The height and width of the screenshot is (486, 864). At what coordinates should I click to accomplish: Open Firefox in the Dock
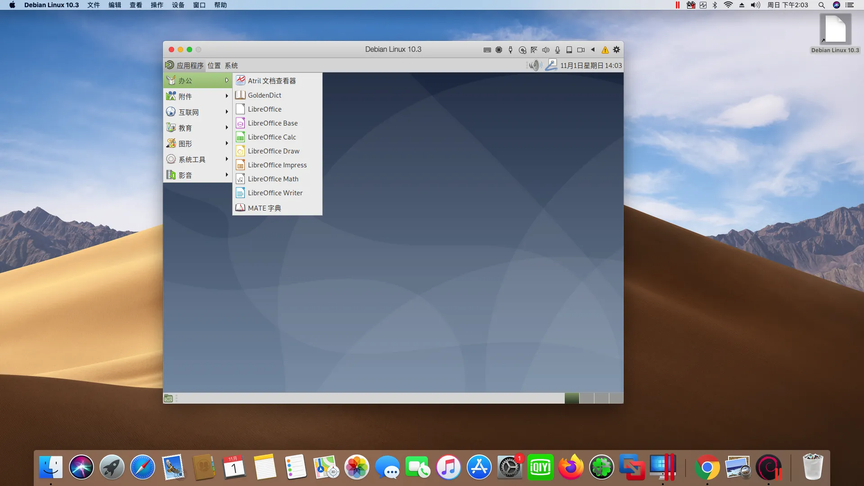[x=571, y=468]
